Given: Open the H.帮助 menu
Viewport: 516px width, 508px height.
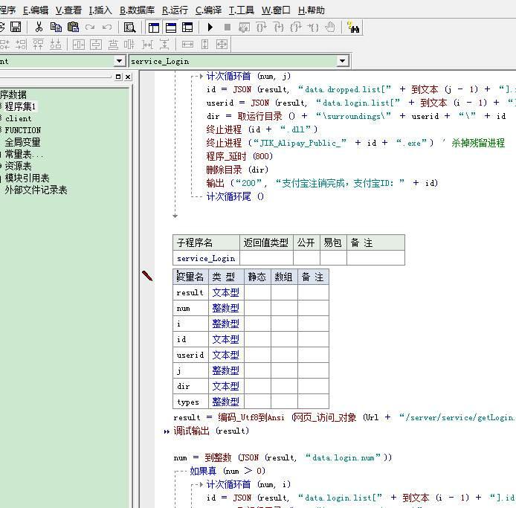Looking at the screenshot, I should coord(311,10).
